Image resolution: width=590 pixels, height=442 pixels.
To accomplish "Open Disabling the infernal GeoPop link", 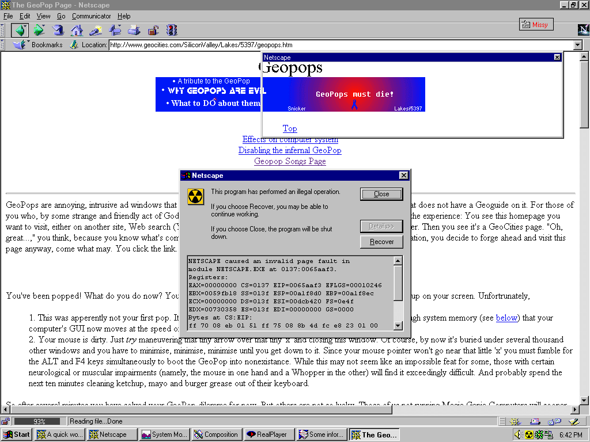I will (290, 150).
